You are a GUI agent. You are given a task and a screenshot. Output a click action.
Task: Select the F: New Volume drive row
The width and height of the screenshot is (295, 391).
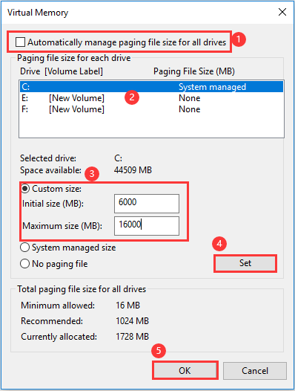151,109
